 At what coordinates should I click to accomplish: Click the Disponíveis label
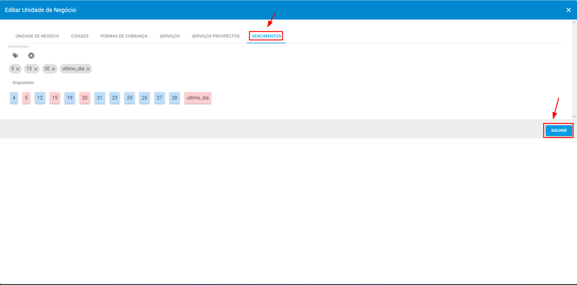23,83
